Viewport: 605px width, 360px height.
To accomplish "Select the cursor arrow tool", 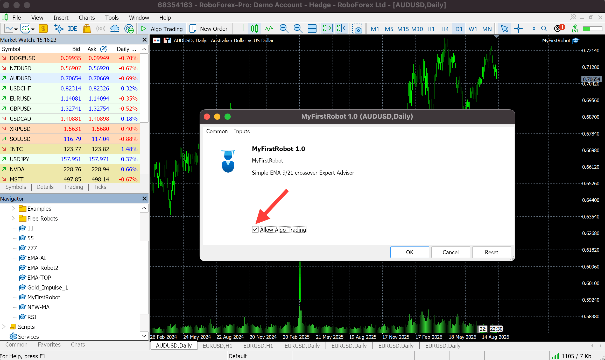I will (504, 29).
